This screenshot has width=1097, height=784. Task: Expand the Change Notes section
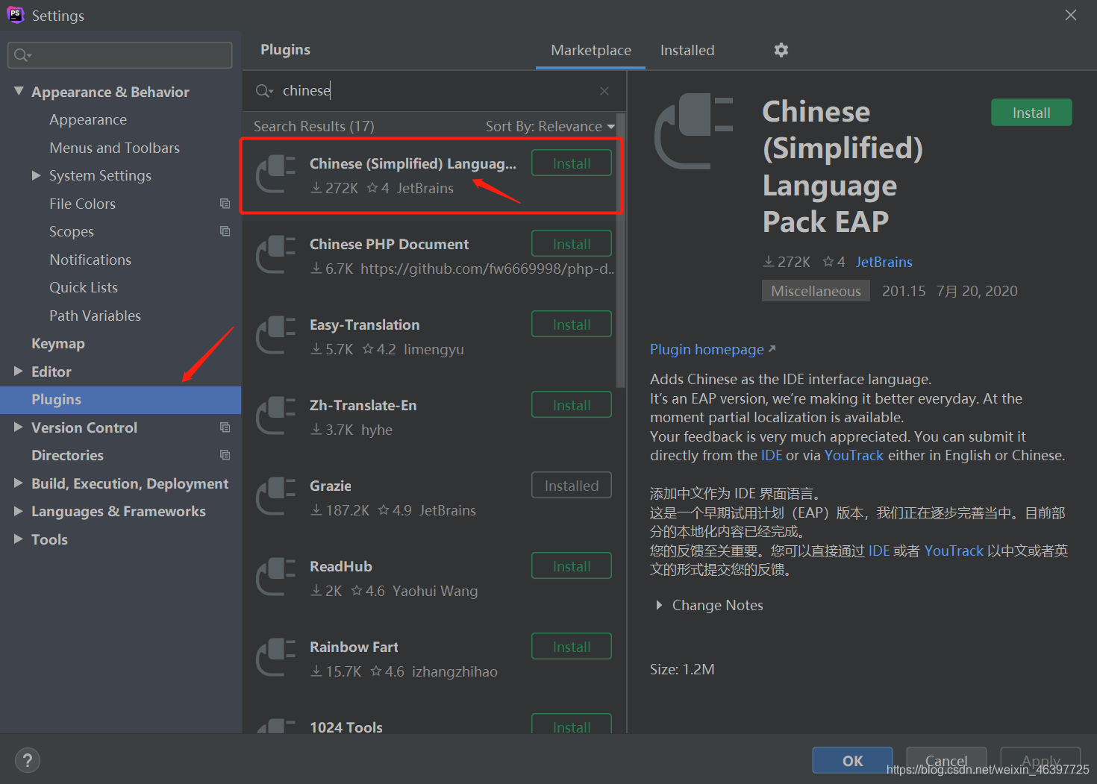(x=659, y=605)
